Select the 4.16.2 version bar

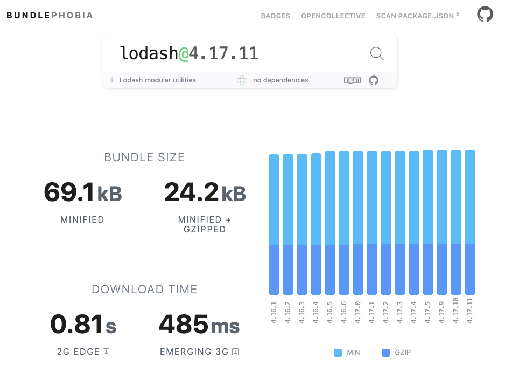point(288,224)
